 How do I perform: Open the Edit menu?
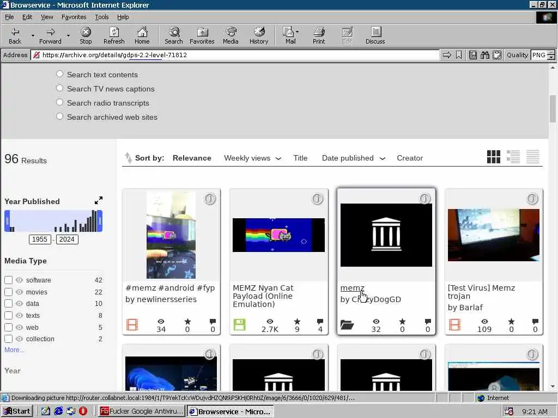point(27,17)
